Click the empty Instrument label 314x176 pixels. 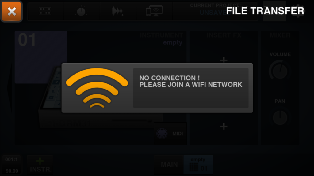173,42
